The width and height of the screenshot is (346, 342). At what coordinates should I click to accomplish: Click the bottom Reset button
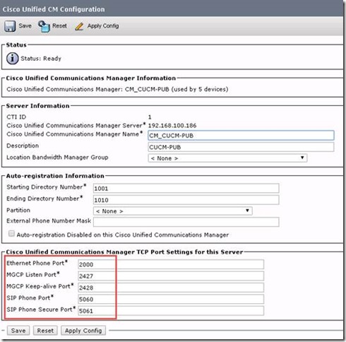pos(45,331)
